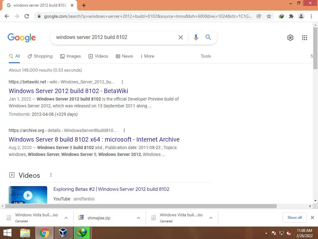
Task: Open Exploring Betas #2 video link
Action: (x=111, y=189)
